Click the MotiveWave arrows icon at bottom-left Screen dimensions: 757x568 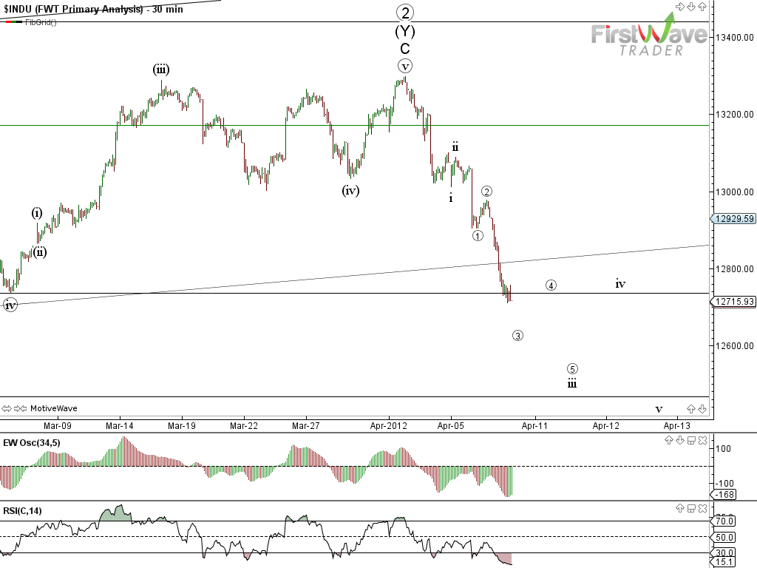click(14, 408)
